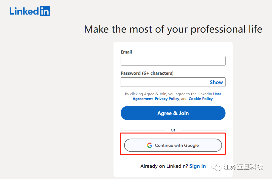Open the Privacy Policy link
The width and height of the screenshot is (272, 179).
(167, 99)
